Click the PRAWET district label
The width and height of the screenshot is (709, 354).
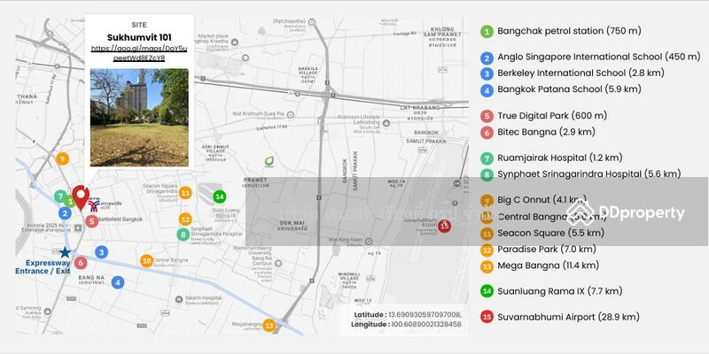(255, 182)
